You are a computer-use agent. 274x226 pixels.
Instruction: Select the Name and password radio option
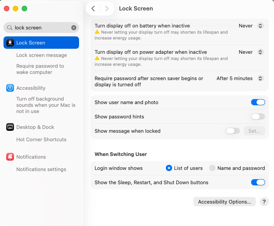click(x=212, y=168)
